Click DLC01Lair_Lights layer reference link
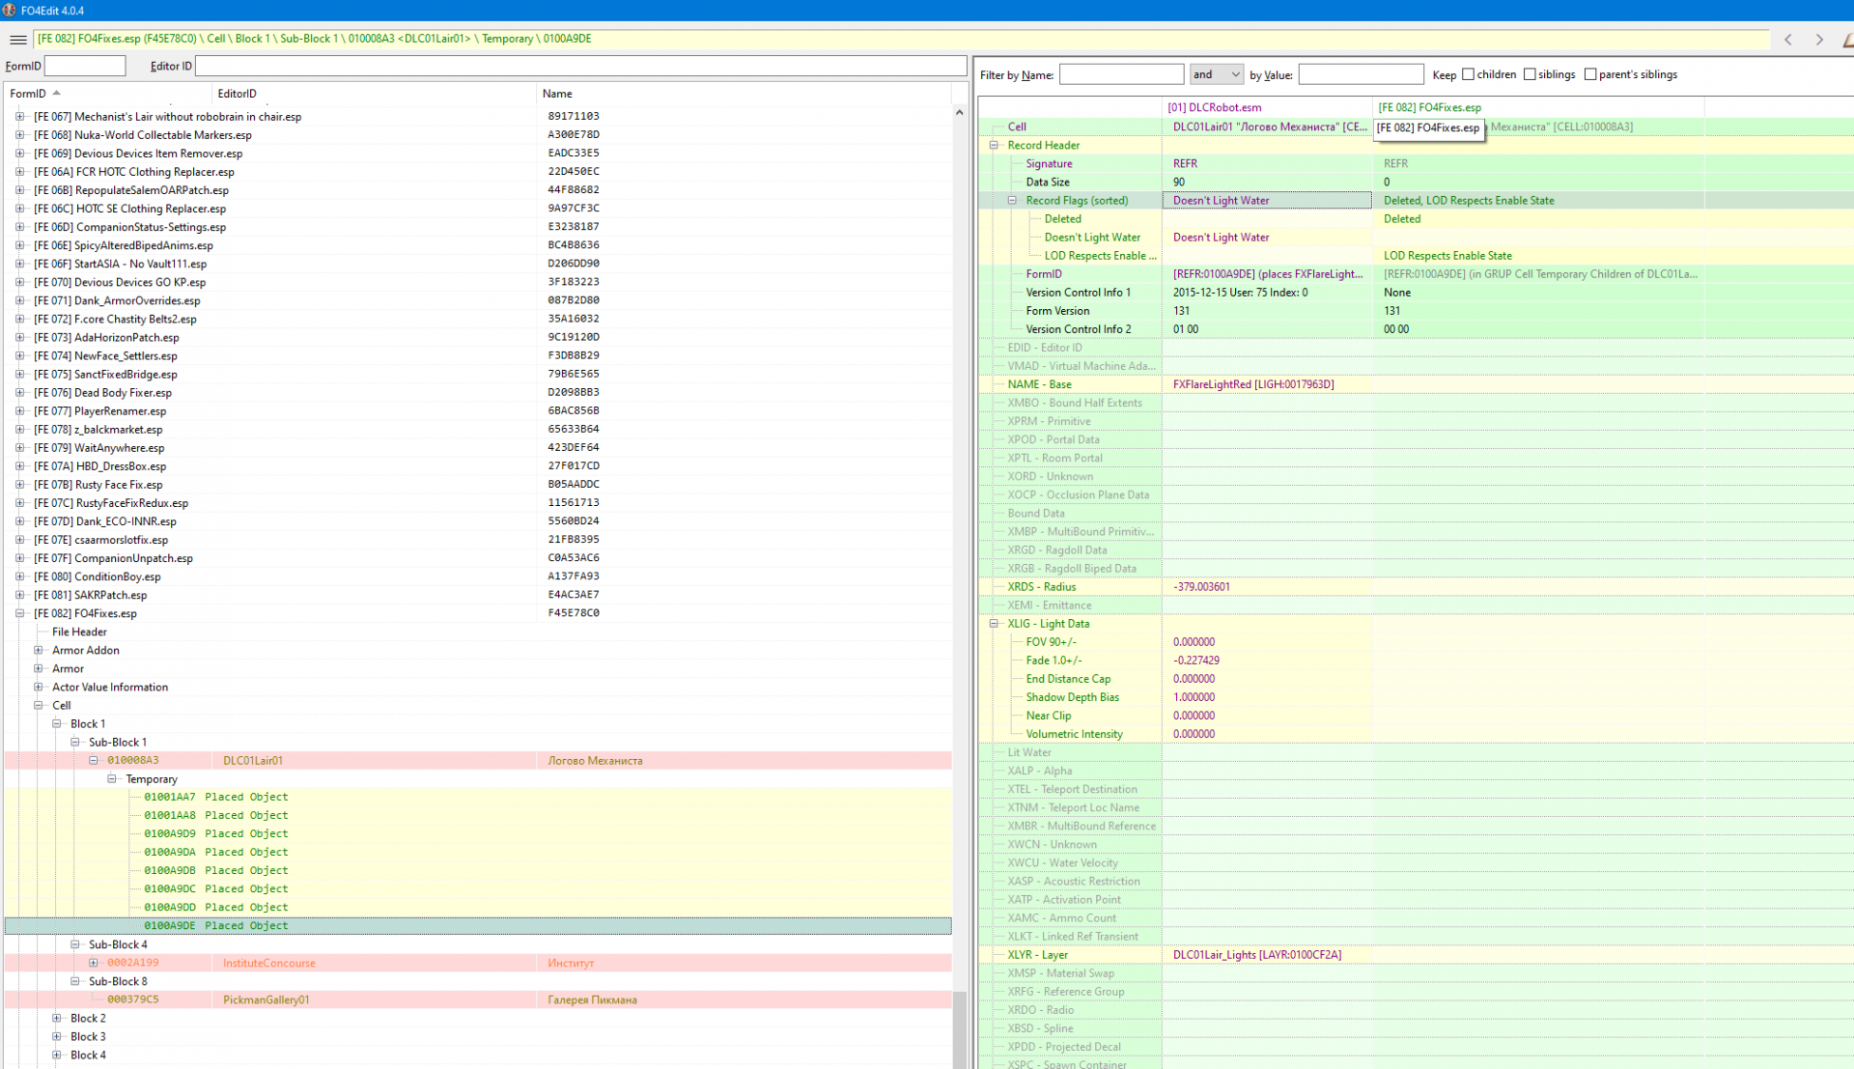The image size is (1854, 1069). (1256, 955)
